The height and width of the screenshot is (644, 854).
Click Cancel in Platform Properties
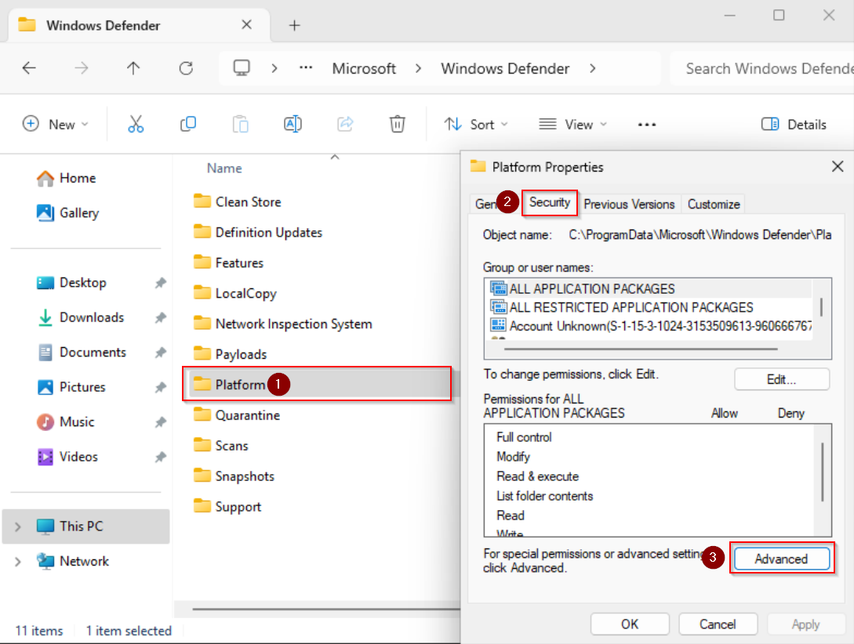click(718, 624)
